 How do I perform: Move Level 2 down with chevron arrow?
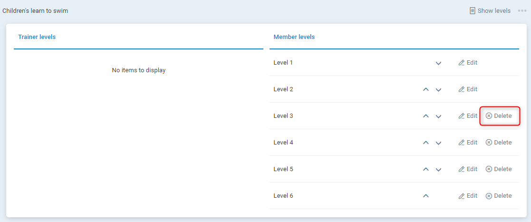pos(438,90)
